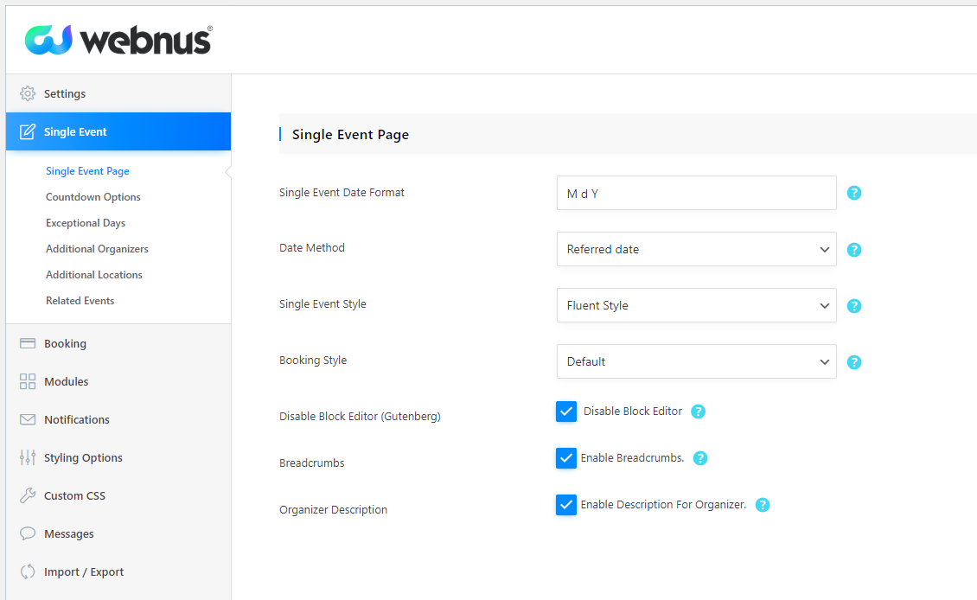Open the Messages menu section
Image resolution: width=977 pixels, height=600 pixels.
click(118, 533)
